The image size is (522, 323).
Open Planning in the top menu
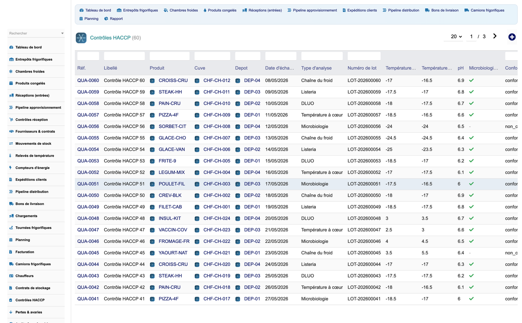(89, 19)
